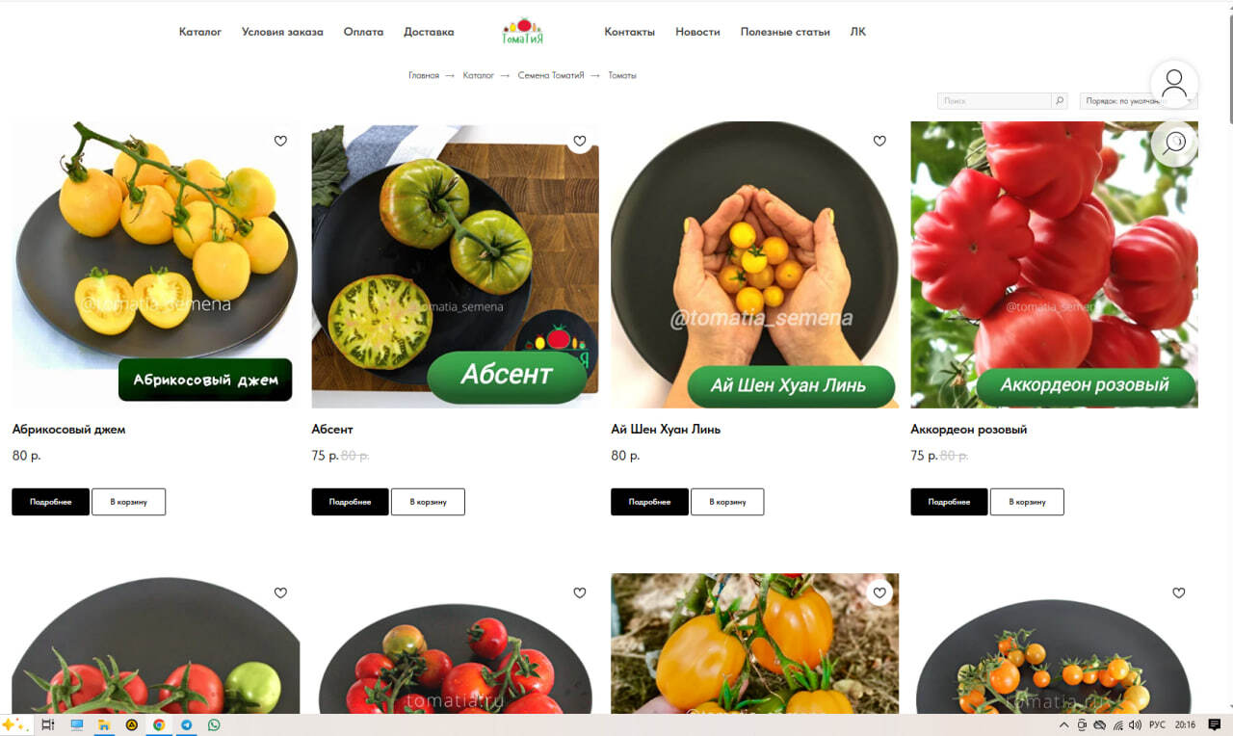1233x736 pixels.
Task: Open Chrome icon in the taskbar
Action: tap(159, 724)
